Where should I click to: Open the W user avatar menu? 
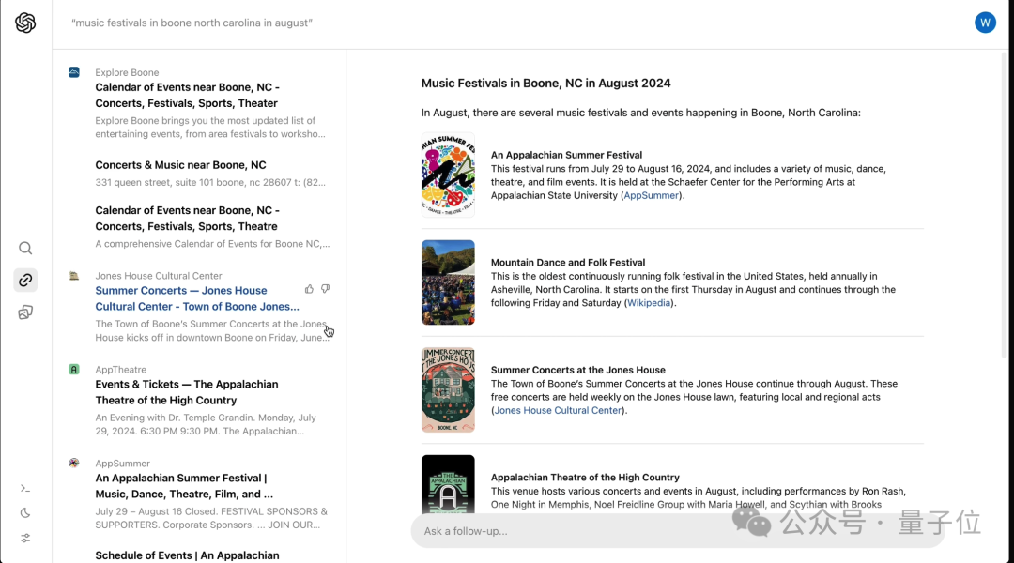[985, 23]
